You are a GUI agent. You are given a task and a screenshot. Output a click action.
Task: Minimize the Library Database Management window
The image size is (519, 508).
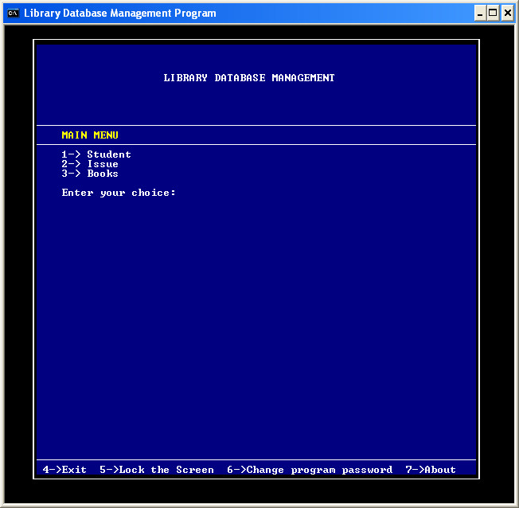(x=479, y=13)
